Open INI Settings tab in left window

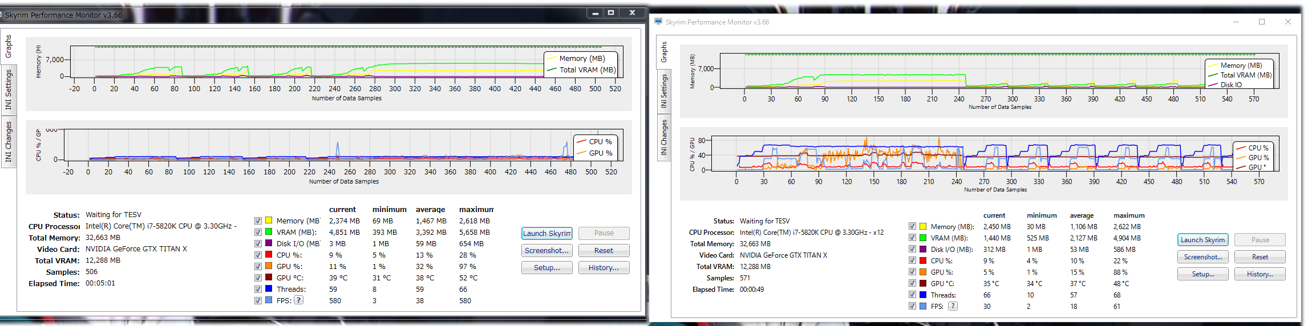pyautogui.click(x=9, y=89)
